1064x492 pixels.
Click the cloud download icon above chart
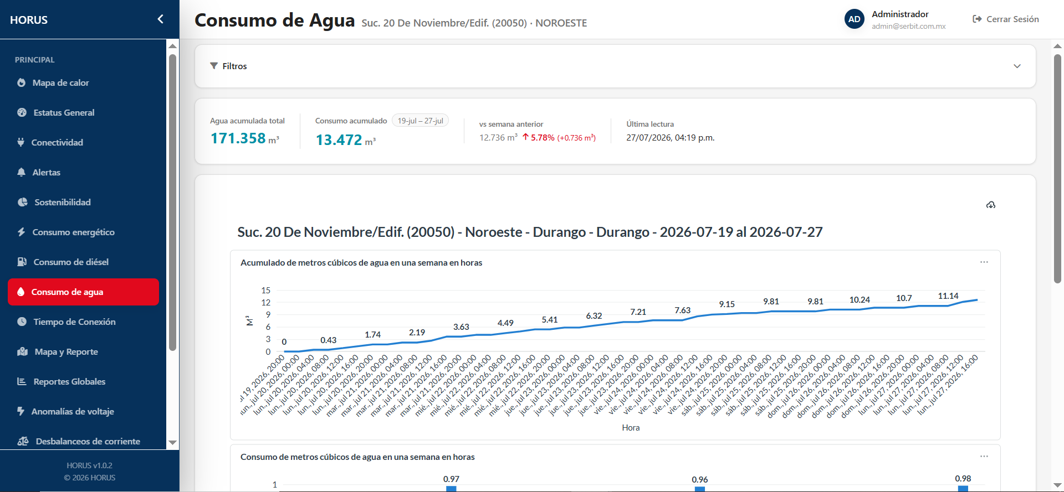[991, 205]
